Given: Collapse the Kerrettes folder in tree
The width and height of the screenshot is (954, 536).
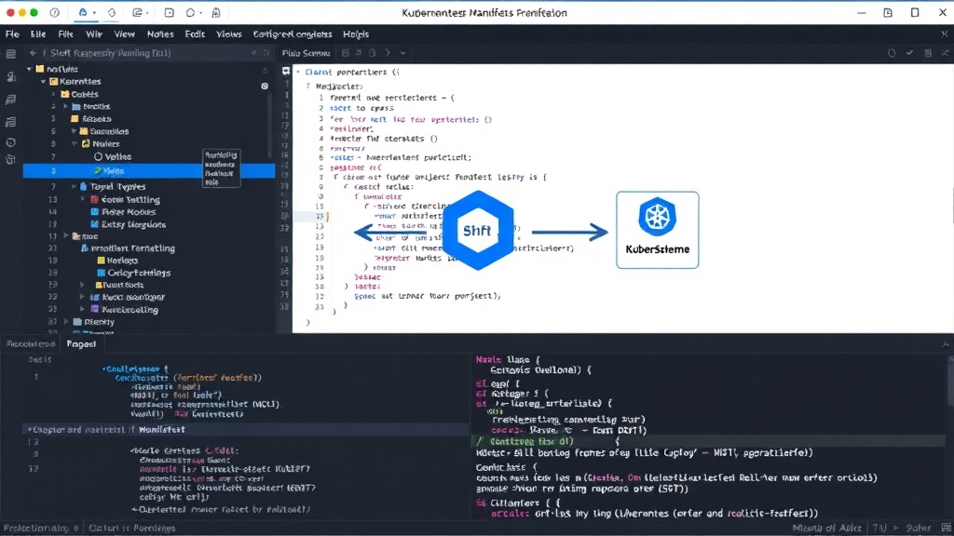Looking at the screenshot, I should coord(43,82).
